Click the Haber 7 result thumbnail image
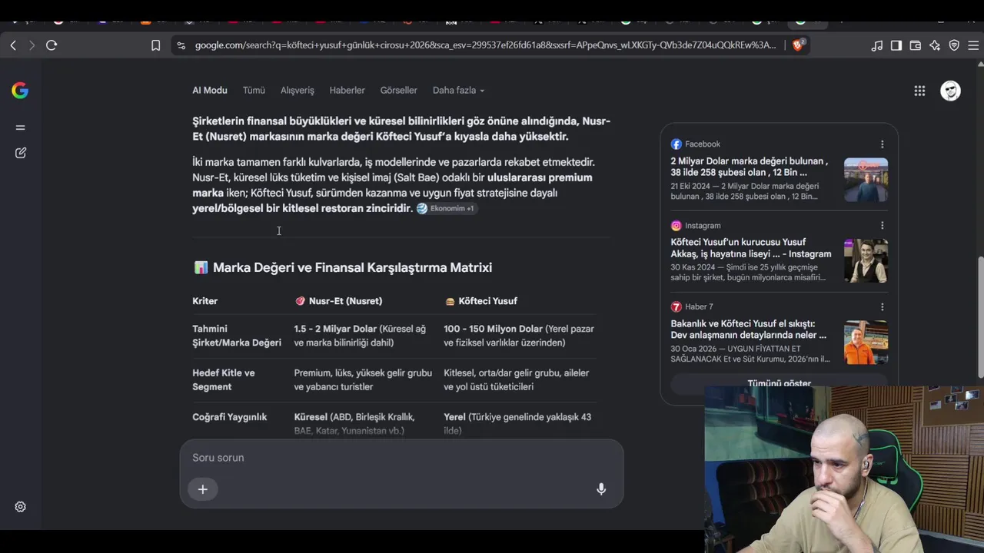The image size is (984, 553). tap(866, 343)
